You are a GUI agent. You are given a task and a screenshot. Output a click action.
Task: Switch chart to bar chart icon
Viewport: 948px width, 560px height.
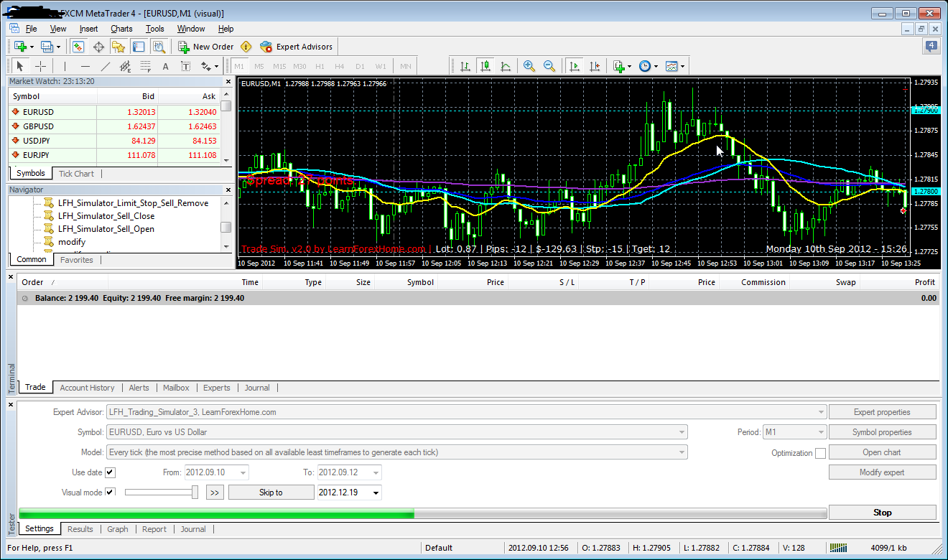pyautogui.click(x=465, y=66)
